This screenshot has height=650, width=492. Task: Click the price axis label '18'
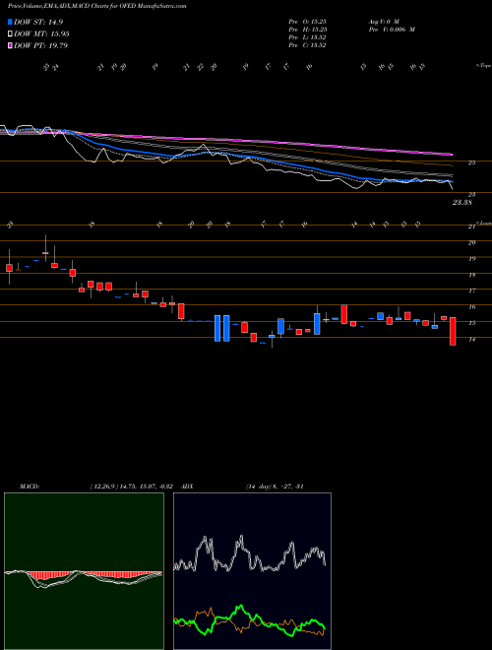point(471,275)
